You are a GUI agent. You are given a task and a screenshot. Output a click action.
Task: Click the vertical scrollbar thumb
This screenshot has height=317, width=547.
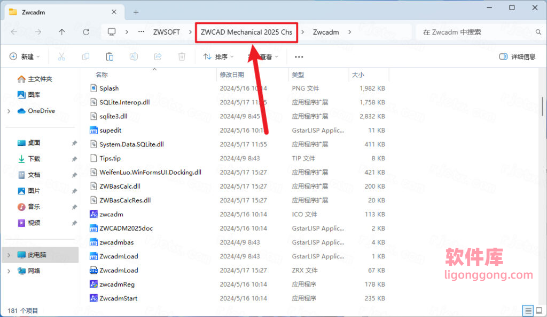(x=543, y=107)
